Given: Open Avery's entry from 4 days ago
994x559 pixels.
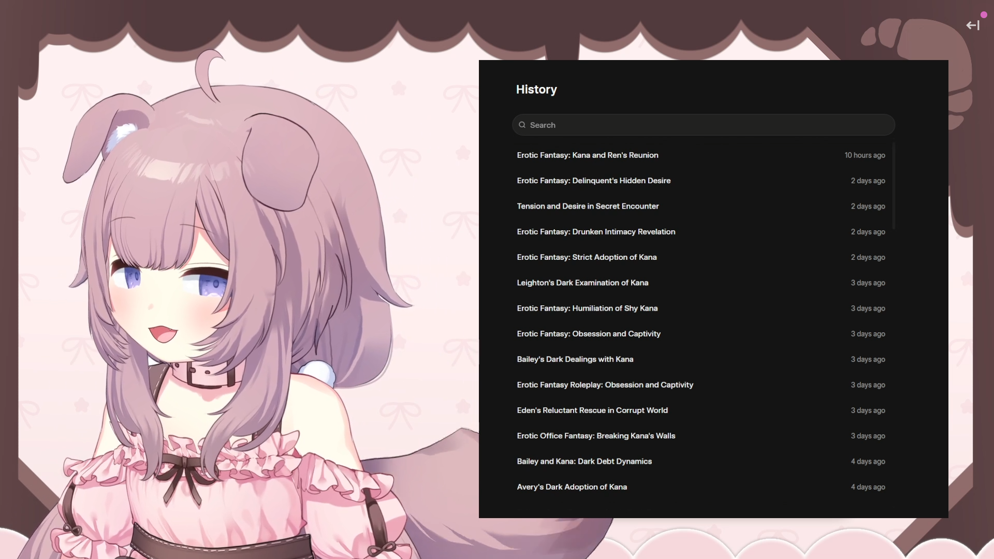Looking at the screenshot, I should pyautogui.click(x=572, y=487).
